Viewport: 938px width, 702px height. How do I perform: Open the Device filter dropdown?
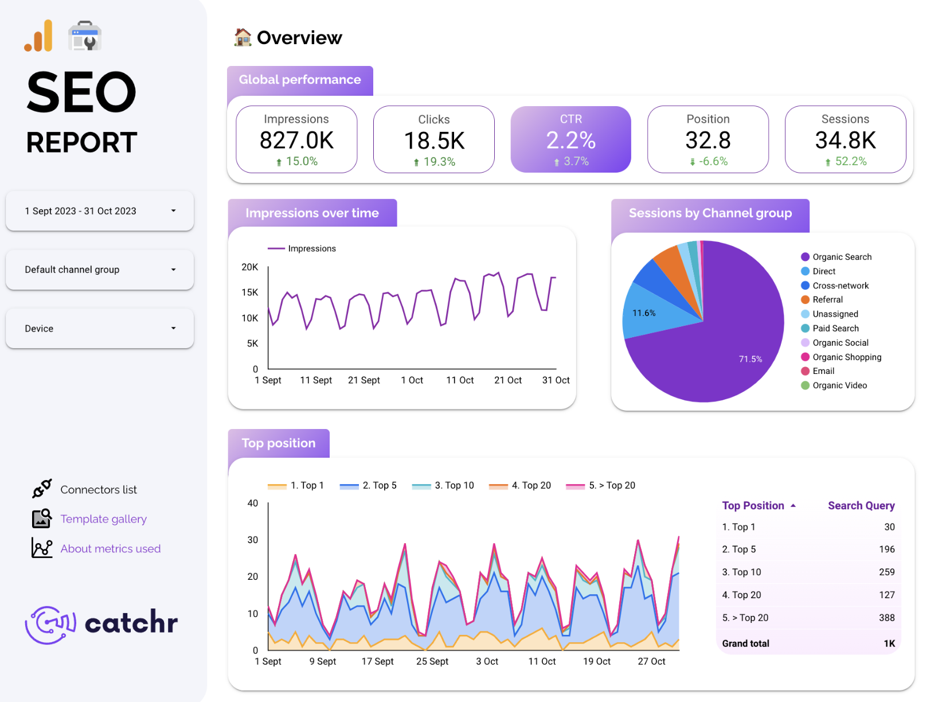(99, 328)
